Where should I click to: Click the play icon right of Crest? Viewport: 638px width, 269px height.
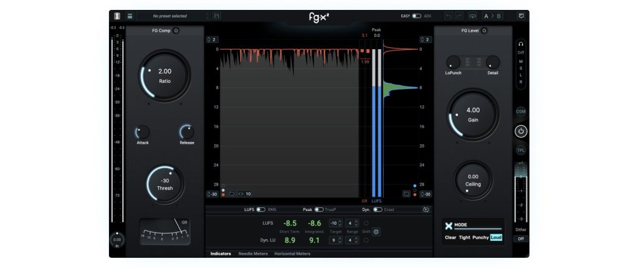point(426,210)
